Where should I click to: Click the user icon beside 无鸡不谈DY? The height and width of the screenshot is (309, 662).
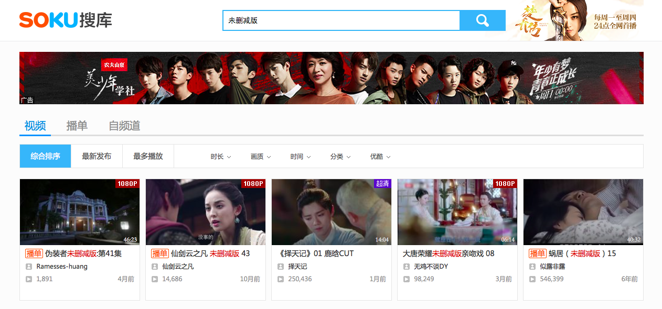[407, 267]
